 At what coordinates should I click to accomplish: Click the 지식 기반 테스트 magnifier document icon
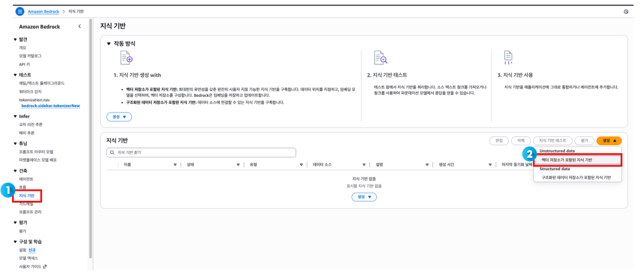click(381, 58)
